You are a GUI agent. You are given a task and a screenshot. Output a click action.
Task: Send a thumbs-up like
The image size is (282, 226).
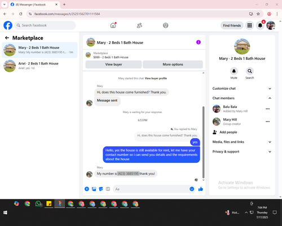coord(201,189)
